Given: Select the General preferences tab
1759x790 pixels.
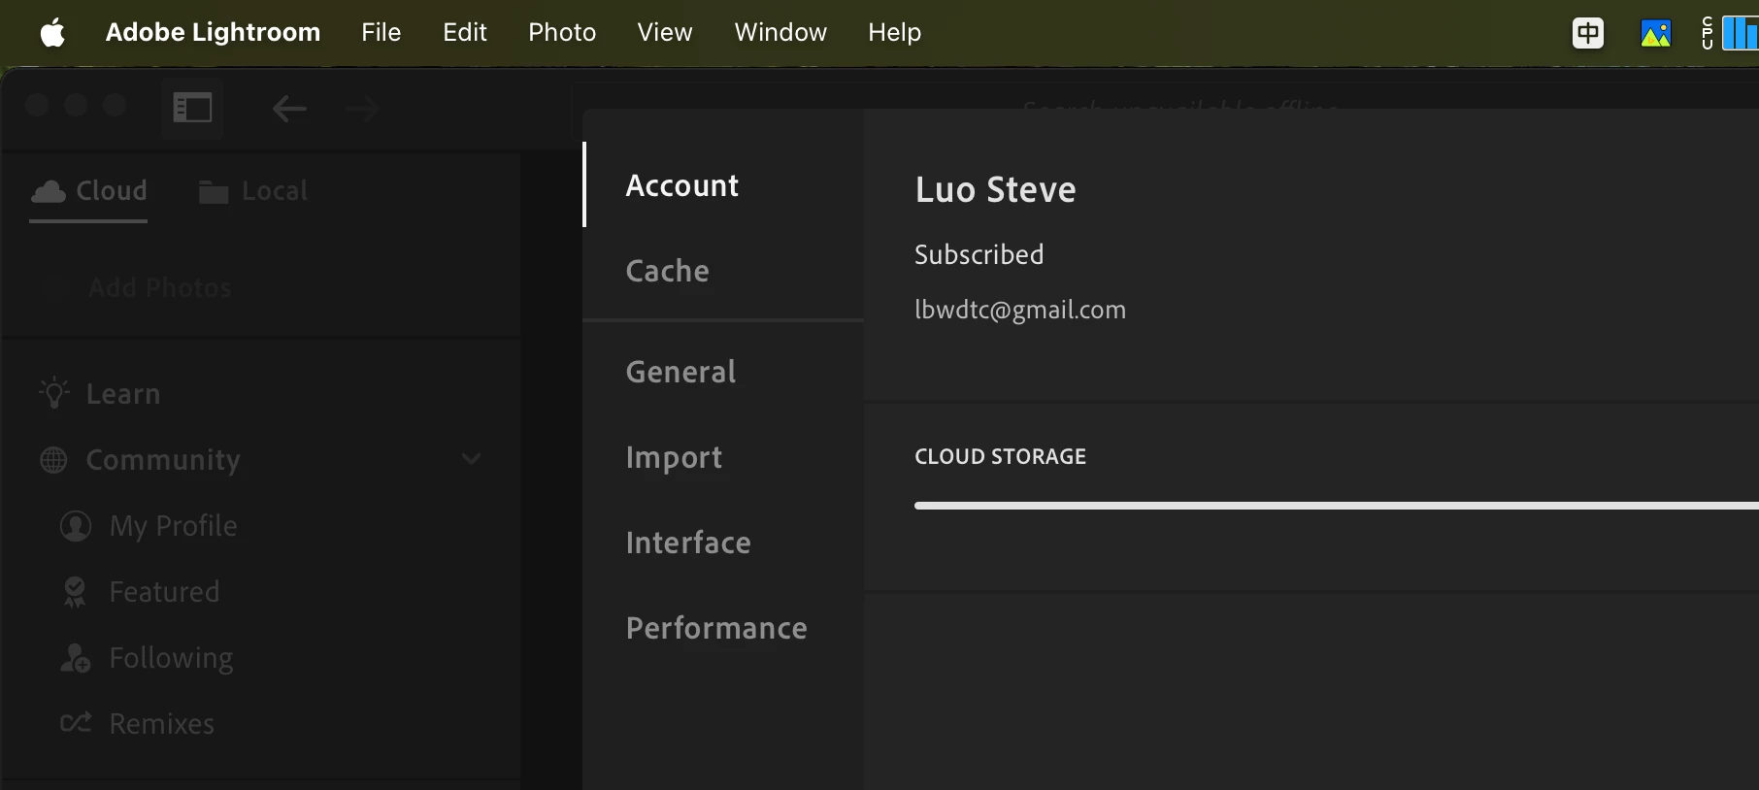Looking at the screenshot, I should (680, 372).
